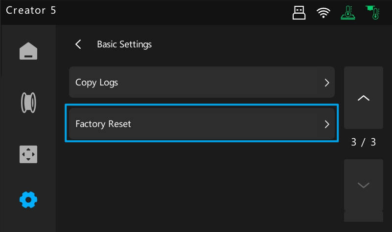392x232 pixels.
Task: Go to previous settings page
Action: [x=363, y=98]
